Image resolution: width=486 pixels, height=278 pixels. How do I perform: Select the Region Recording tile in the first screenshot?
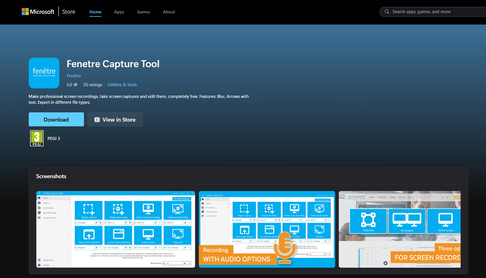(x=118, y=210)
